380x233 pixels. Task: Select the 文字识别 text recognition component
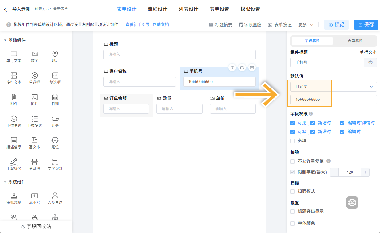pyautogui.click(x=55, y=164)
